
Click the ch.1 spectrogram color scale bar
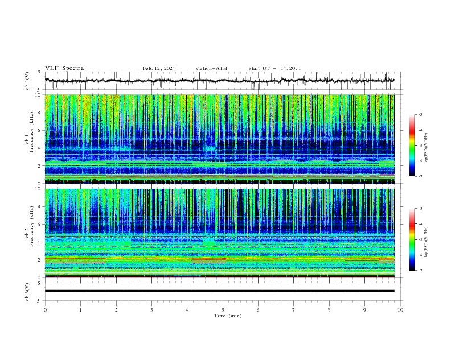412,145
